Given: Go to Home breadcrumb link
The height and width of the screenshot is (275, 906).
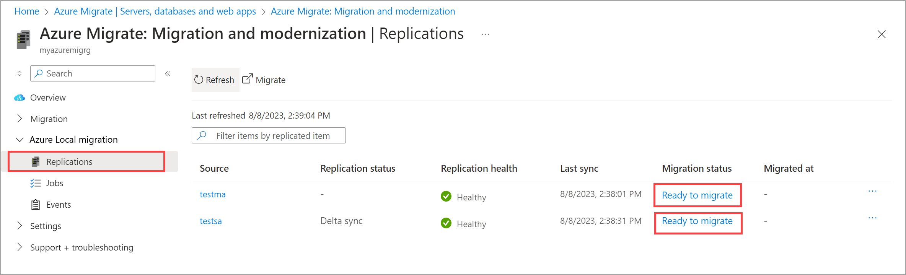Looking at the screenshot, I should click(x=27, y=11).
